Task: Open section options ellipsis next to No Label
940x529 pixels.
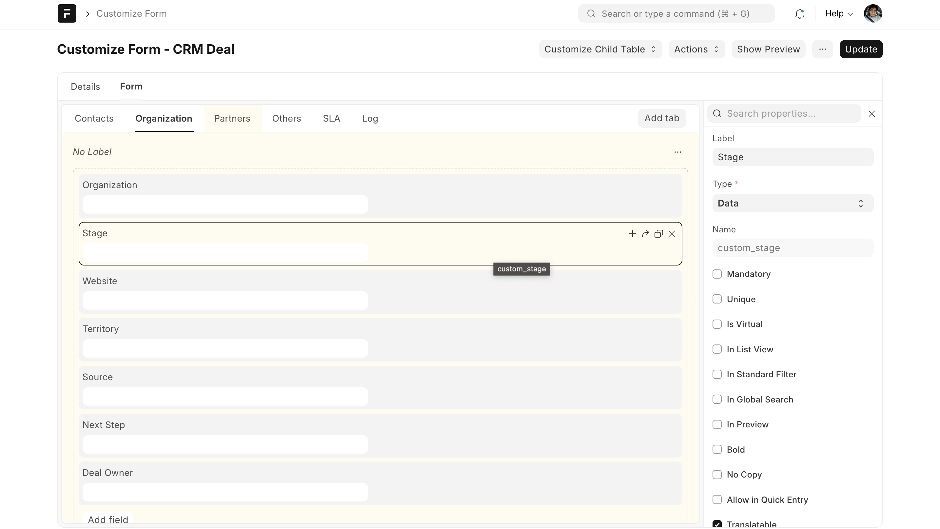Action: click(677, 152)
